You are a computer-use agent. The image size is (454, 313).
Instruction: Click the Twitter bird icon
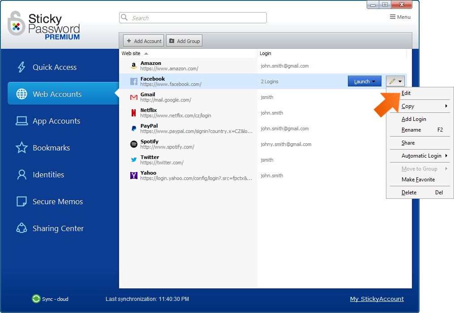[x=133, y=159]
